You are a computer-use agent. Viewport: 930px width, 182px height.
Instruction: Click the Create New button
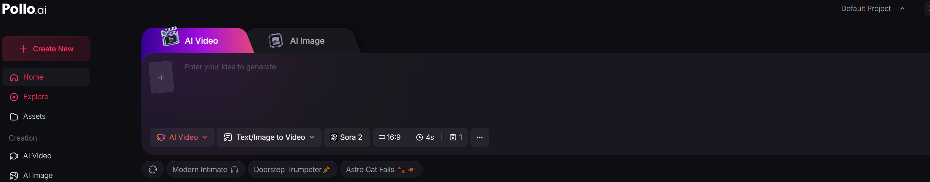coord(46,49)
